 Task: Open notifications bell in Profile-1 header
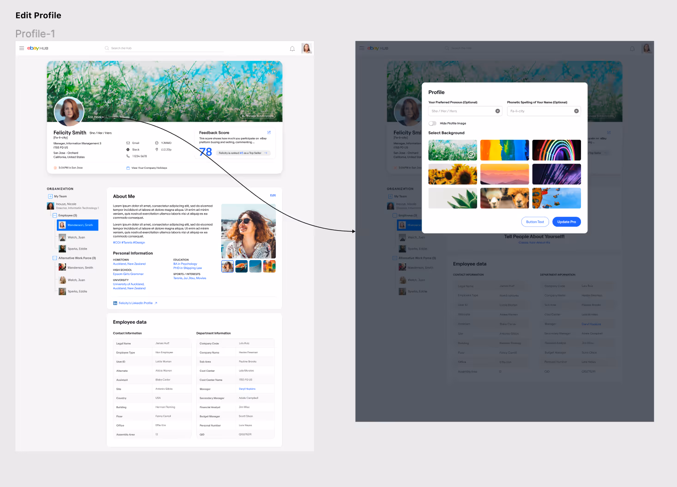click(x=292, y=48)
